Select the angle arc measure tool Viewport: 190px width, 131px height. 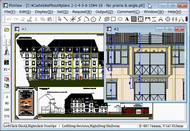click(x=161, y=19)
